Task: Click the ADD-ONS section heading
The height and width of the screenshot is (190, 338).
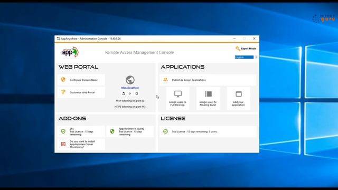Action: pos(72,118)
